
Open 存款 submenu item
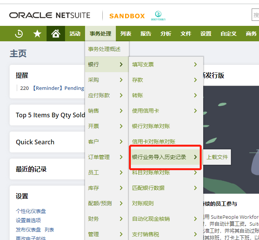click(166, 80)
